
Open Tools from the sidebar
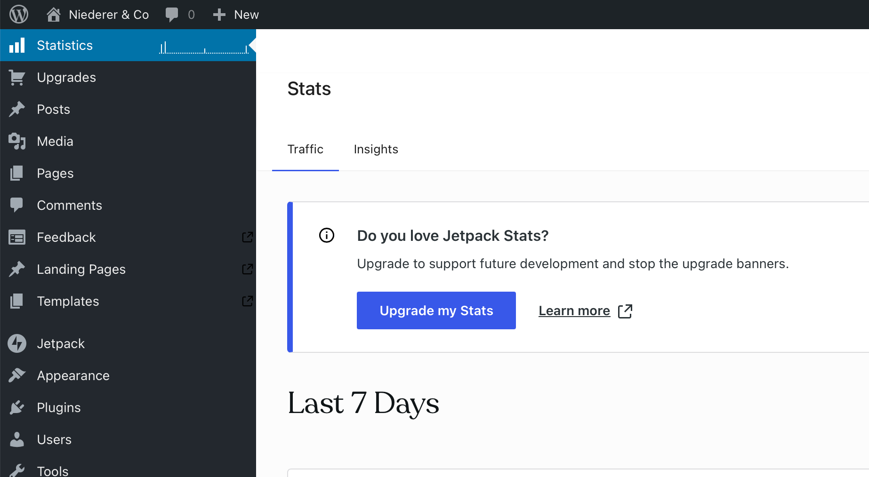[53, 471]
